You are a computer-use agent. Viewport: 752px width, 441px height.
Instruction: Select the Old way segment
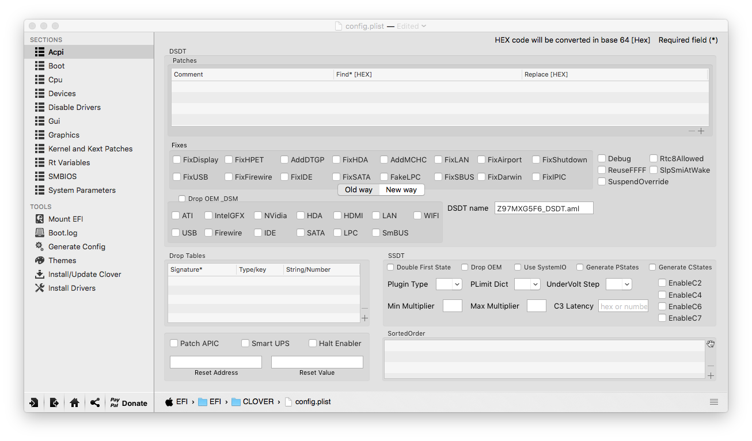click(x=359, y=189)
